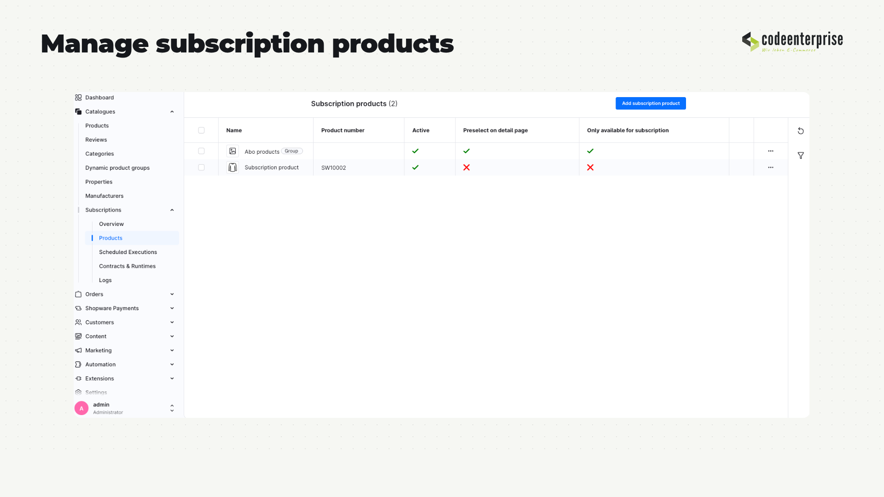Expand the Marketing menu chevron
Screen dimensions: 884x497
click(172, 350)
